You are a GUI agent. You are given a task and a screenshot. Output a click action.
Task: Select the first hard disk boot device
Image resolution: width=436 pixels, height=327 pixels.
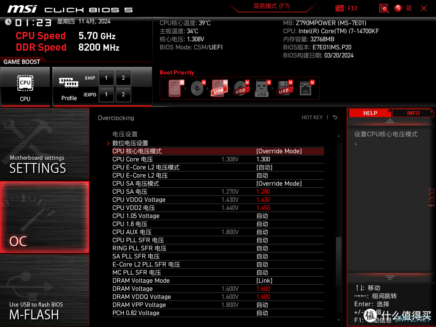click(175, 88)
